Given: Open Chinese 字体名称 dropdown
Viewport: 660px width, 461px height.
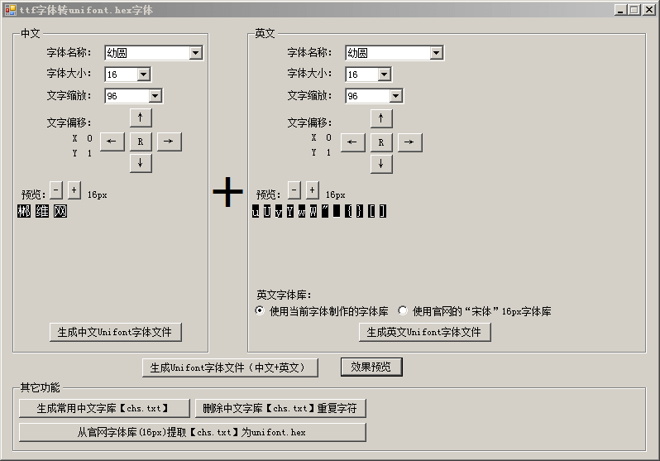Looking at the screenshot, I should [x=195, y=53].
